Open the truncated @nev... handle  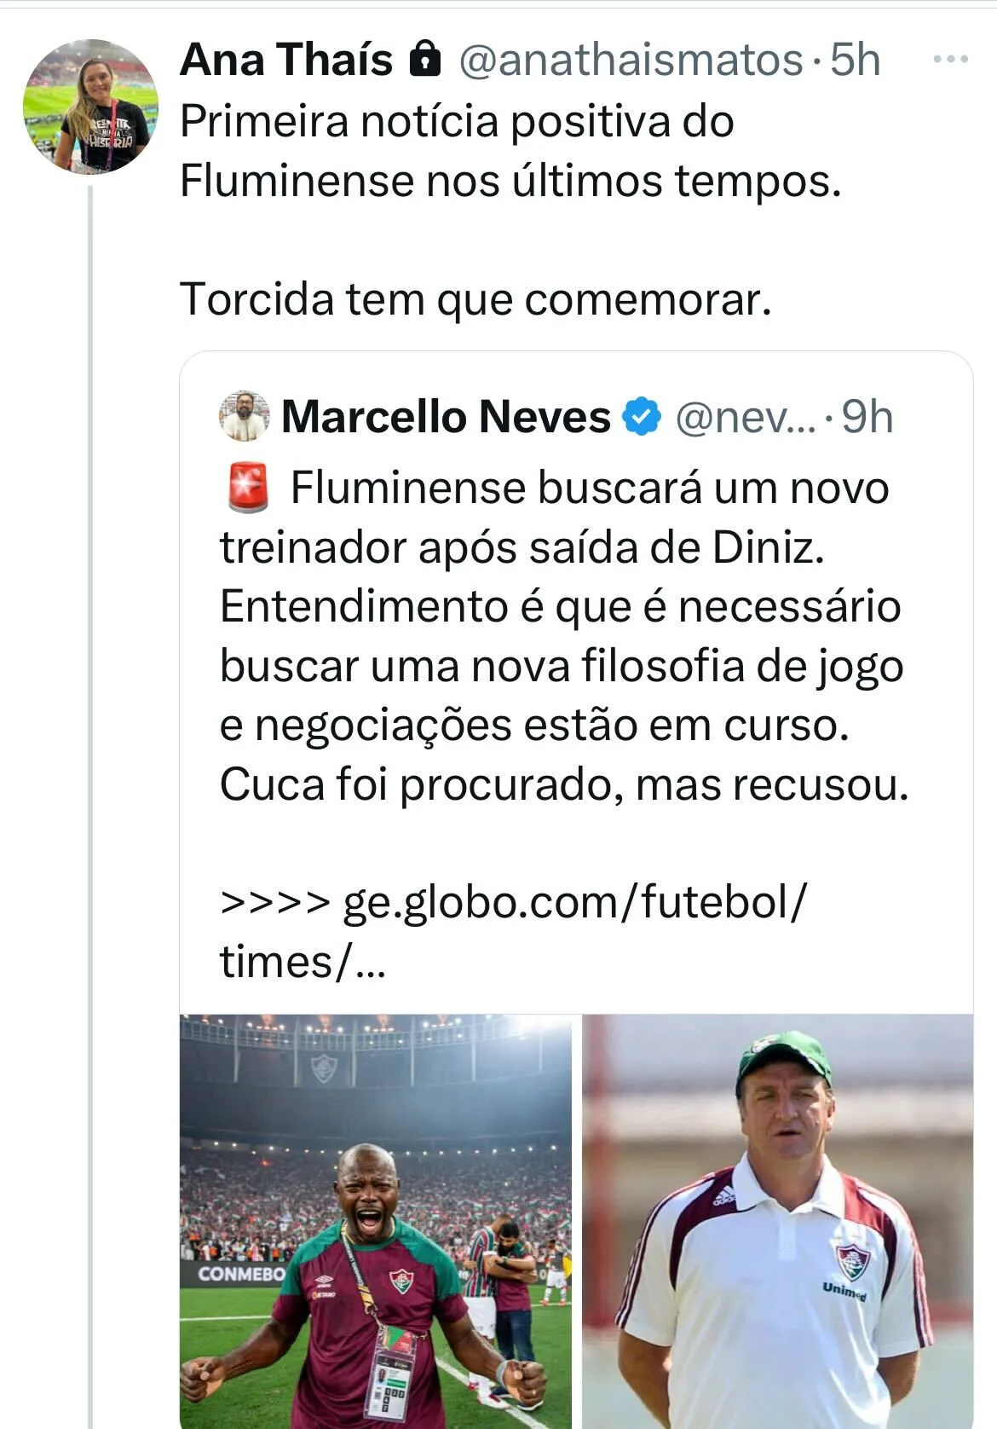[745, 417]
